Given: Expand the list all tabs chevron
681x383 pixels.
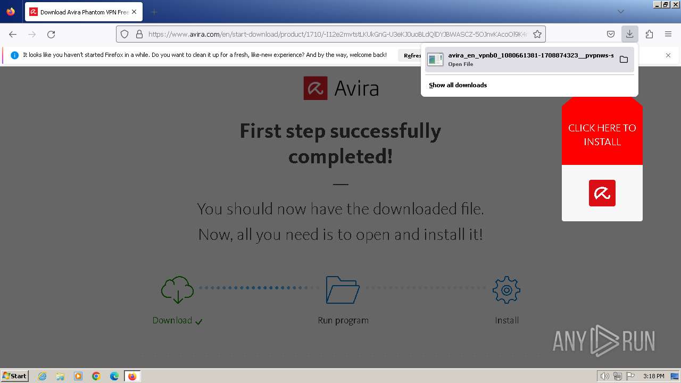Looking at the screenshot, I should click(620, 12).
